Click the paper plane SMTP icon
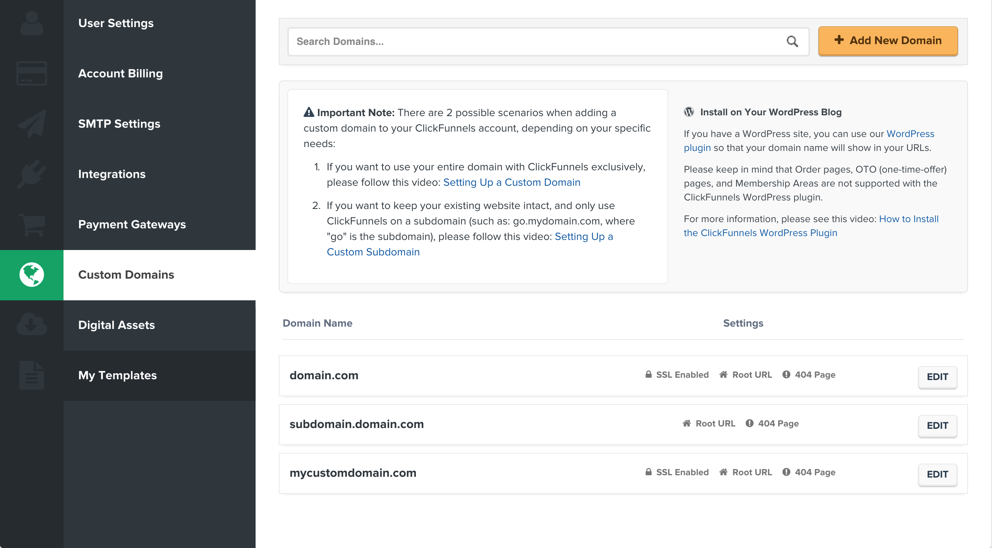Viewport: 992px width, 548px height. click(x=32, y=124)
